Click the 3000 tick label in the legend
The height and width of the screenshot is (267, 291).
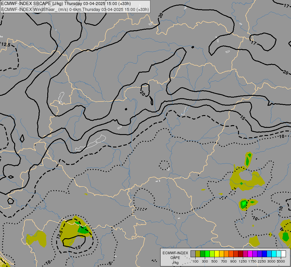[271, 261]
